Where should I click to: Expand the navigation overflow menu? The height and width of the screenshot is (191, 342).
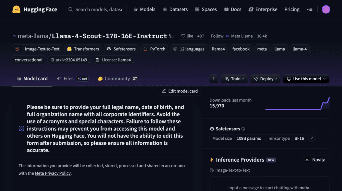point(310,9)
